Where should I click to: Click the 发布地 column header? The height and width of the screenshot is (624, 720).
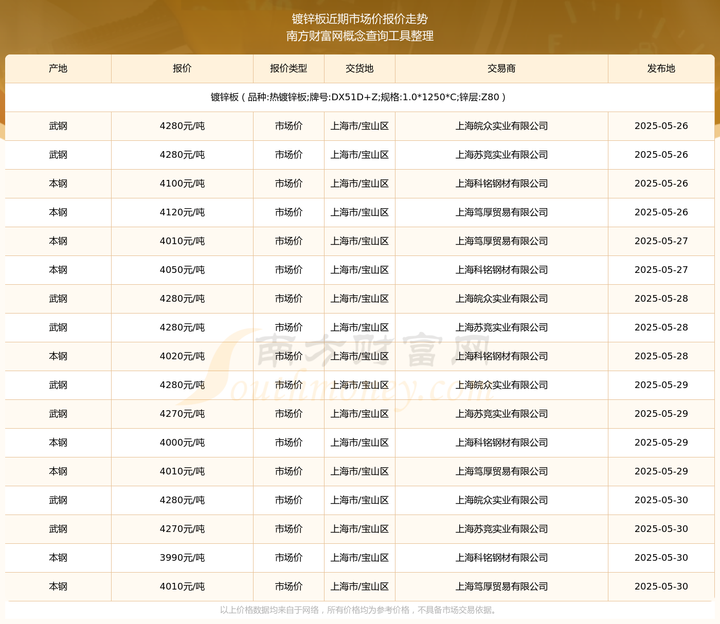point(661,68)
